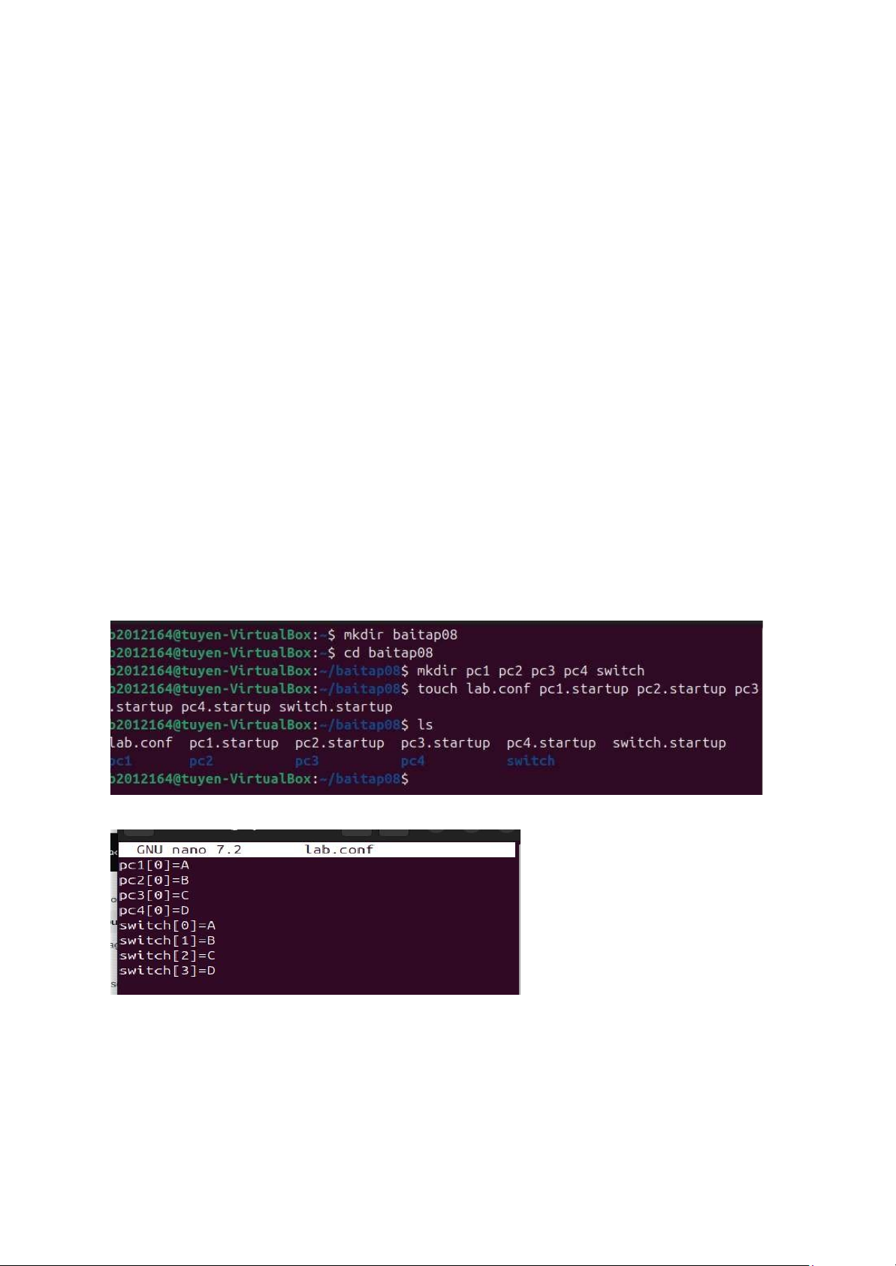
Task: Click the 'cd baitap08' command line
Action: click(388, 653)
